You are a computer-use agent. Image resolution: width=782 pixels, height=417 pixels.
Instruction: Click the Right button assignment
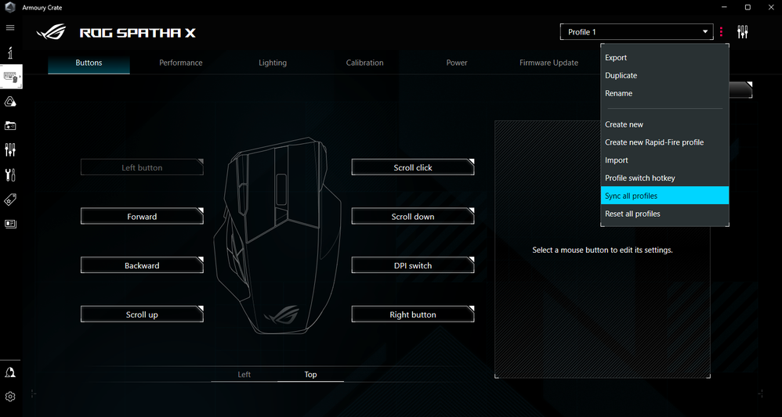413,315
